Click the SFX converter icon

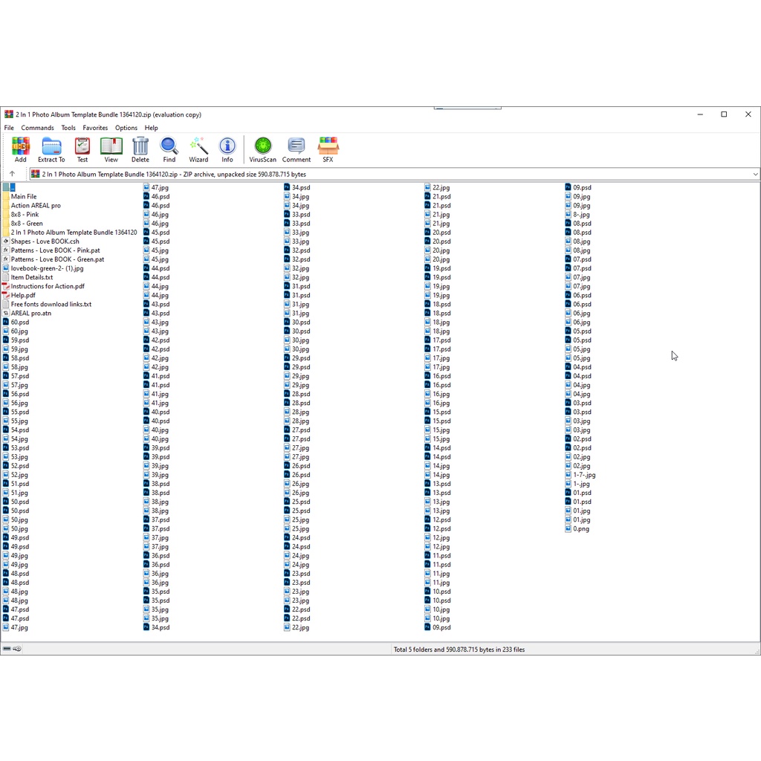pyautogui.click(x=328, y=149)
